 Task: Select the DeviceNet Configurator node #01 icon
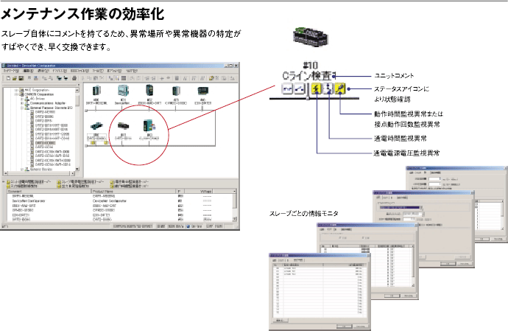click(123, 91)
